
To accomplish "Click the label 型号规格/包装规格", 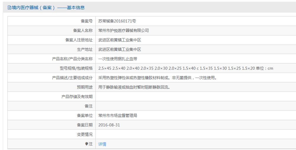I will [x=76, y=68].
